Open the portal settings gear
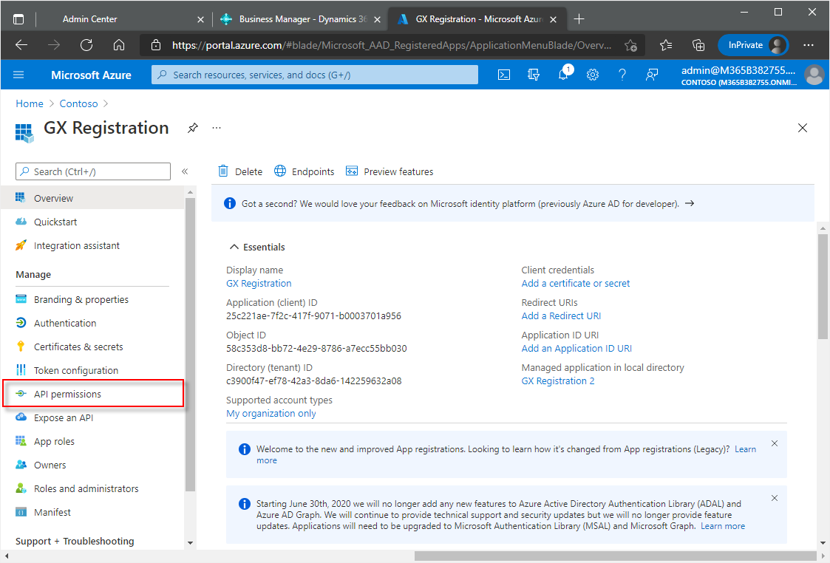 coord(592,75)
